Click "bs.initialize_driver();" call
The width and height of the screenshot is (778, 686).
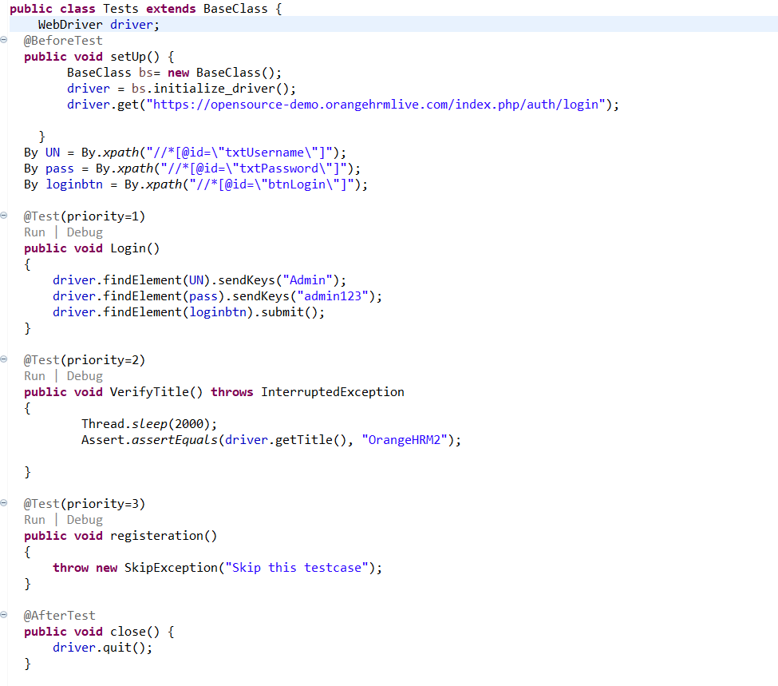[213, 89]
